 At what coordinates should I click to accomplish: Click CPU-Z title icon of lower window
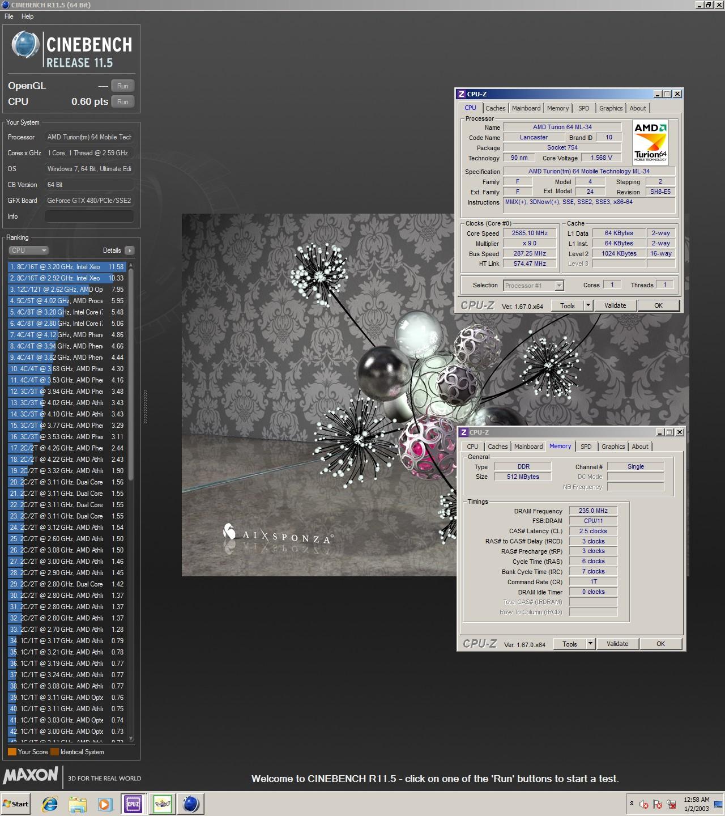(464, 432)
